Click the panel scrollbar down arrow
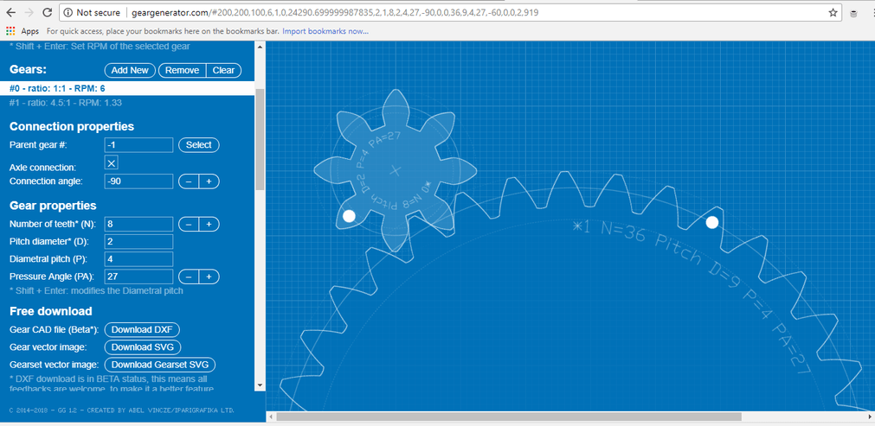 260,385
